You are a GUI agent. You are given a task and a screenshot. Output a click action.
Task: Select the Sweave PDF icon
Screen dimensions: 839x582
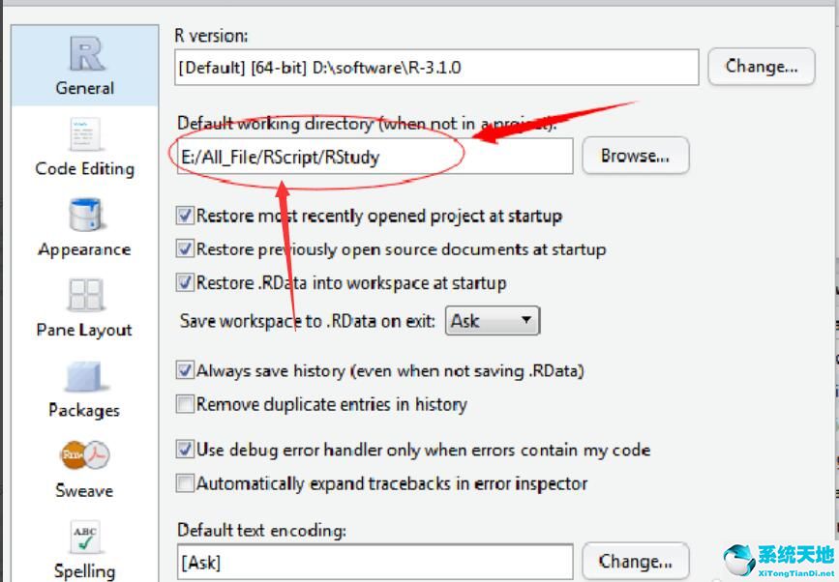(85, 455)
